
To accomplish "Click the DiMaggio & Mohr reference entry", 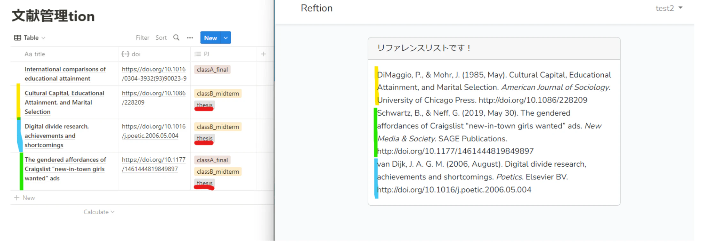I will (x=494, y=87).
